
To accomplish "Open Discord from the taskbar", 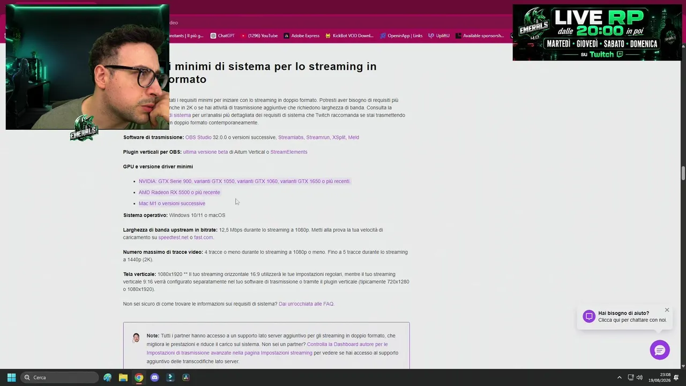I will [155, 377].
